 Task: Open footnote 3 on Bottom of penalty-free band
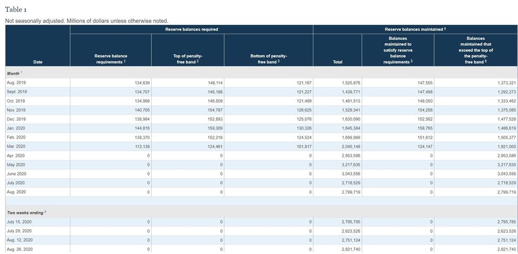click(x=279, y=62)
